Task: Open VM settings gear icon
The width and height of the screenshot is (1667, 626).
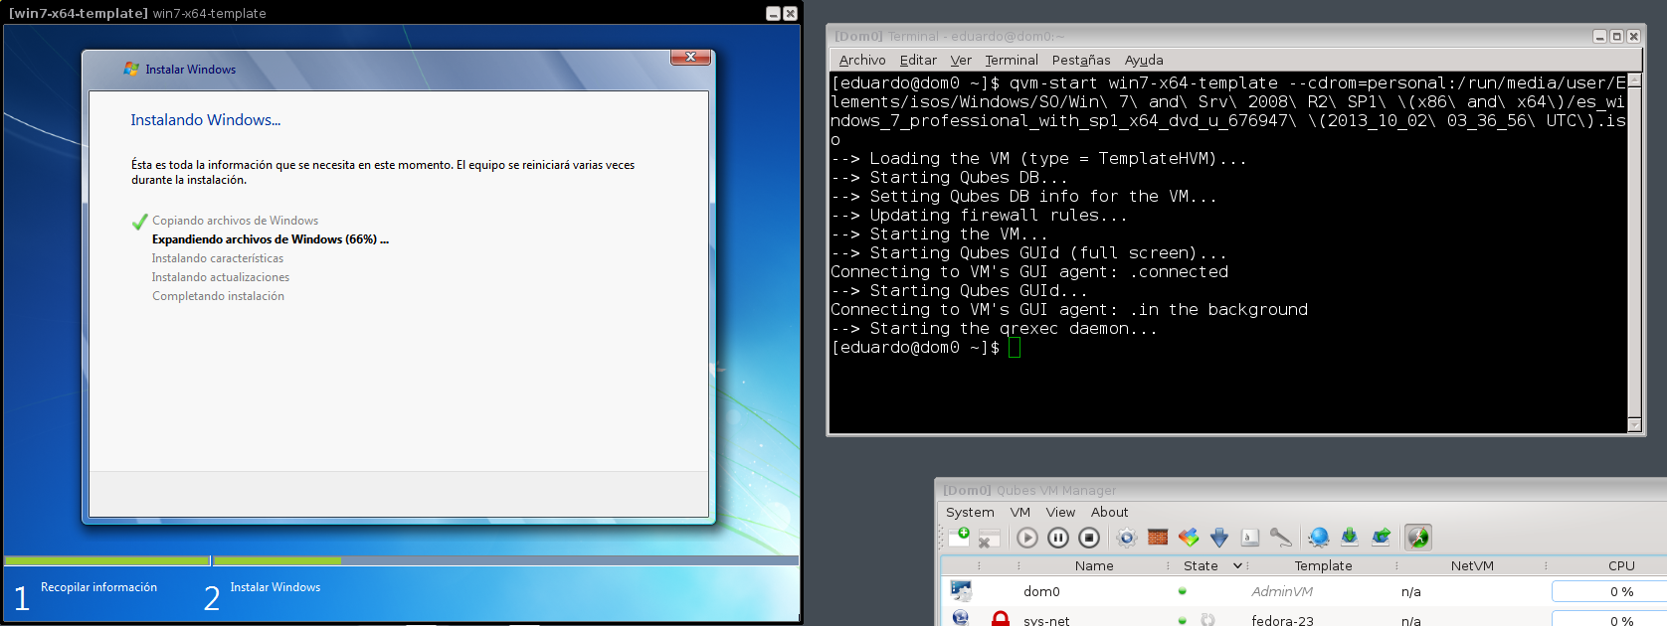Action: point(1126,538)
